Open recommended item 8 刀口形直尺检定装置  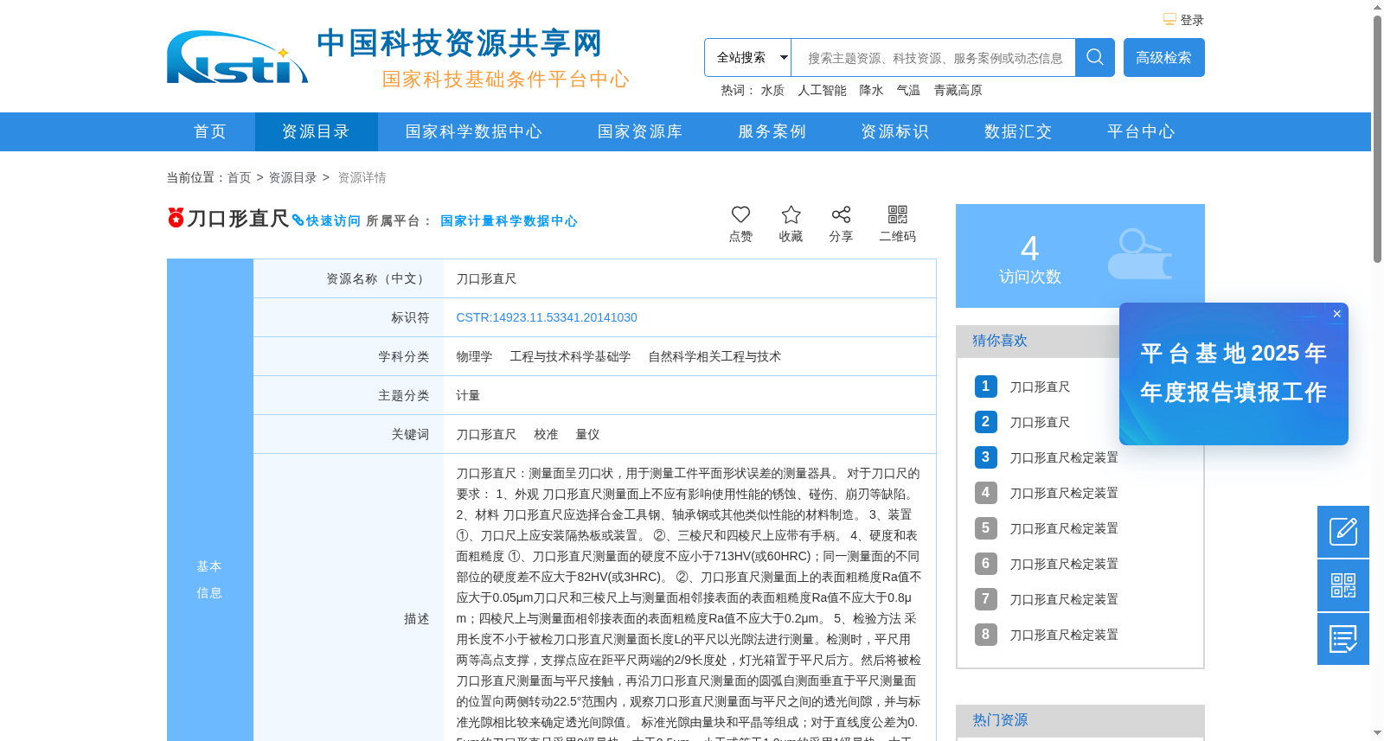[1064, 635]
